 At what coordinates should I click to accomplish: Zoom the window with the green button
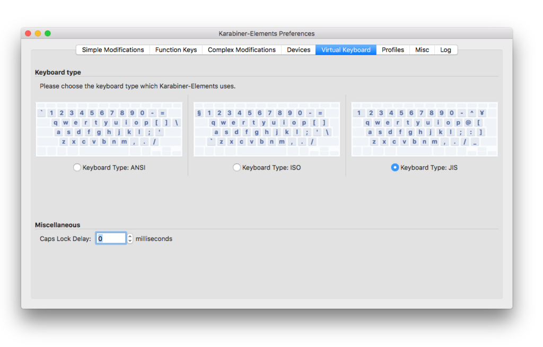point(48,33)
